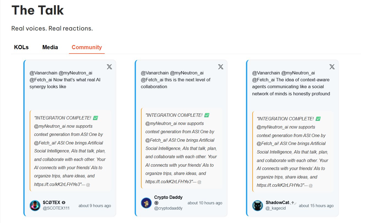The width and height of the screenshot is (365, 223).
Task: Click the ShadowCat display name
Action: point(278,203)
